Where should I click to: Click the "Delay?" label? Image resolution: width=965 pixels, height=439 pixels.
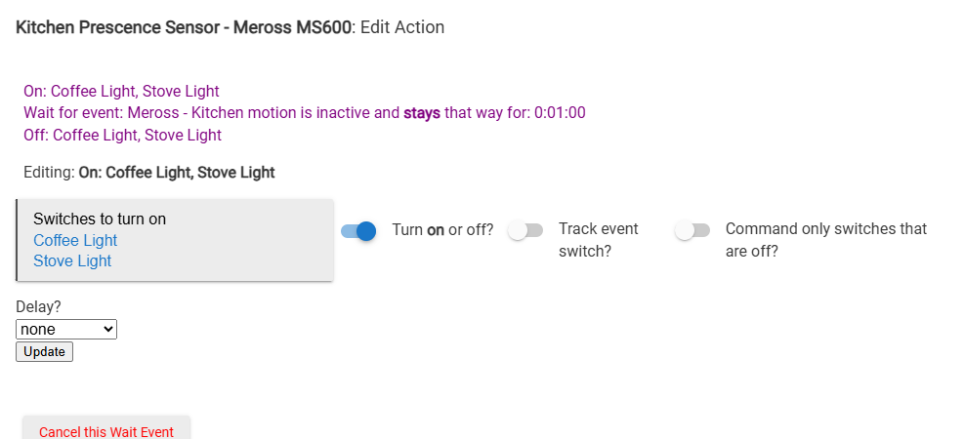(39, 306)
